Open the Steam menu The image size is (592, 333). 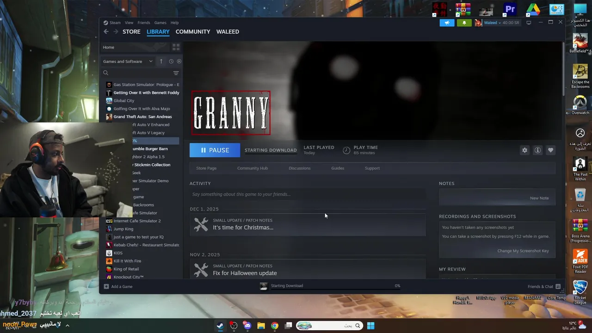coord(115,23)
